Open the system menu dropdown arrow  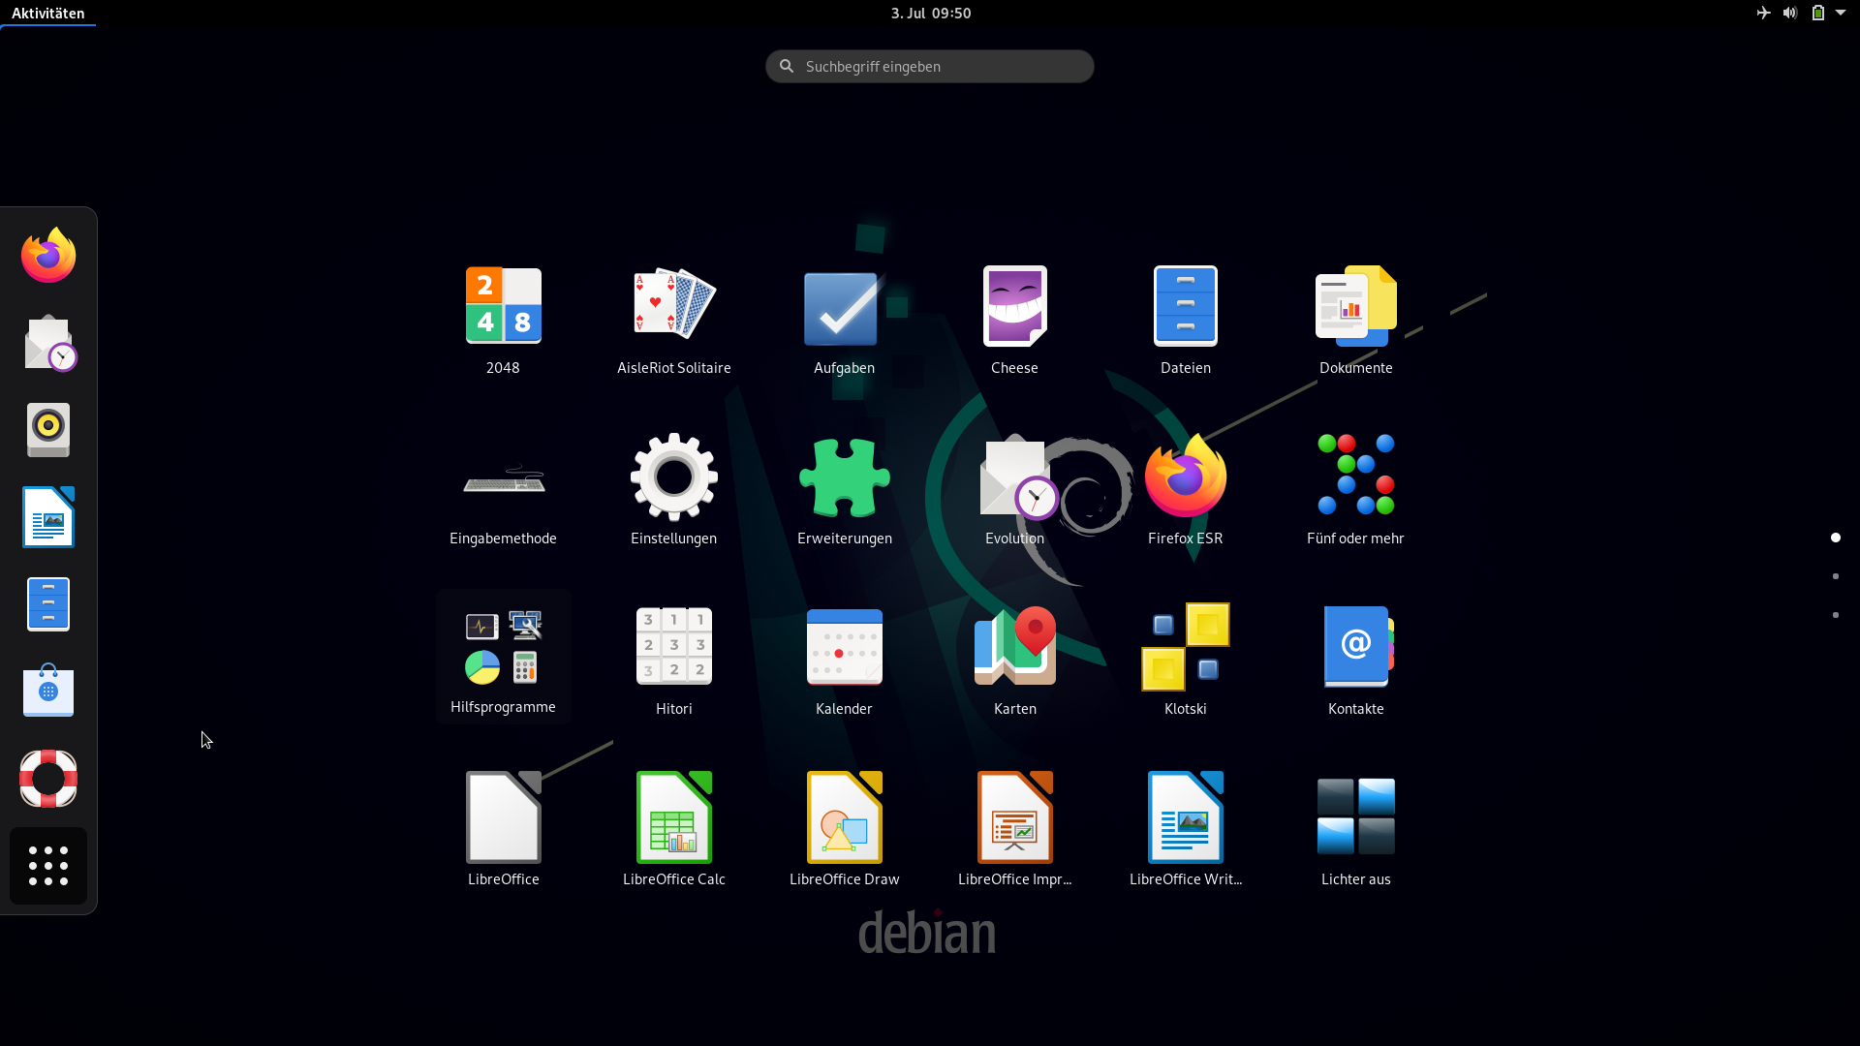click(x=1841, y=13)
